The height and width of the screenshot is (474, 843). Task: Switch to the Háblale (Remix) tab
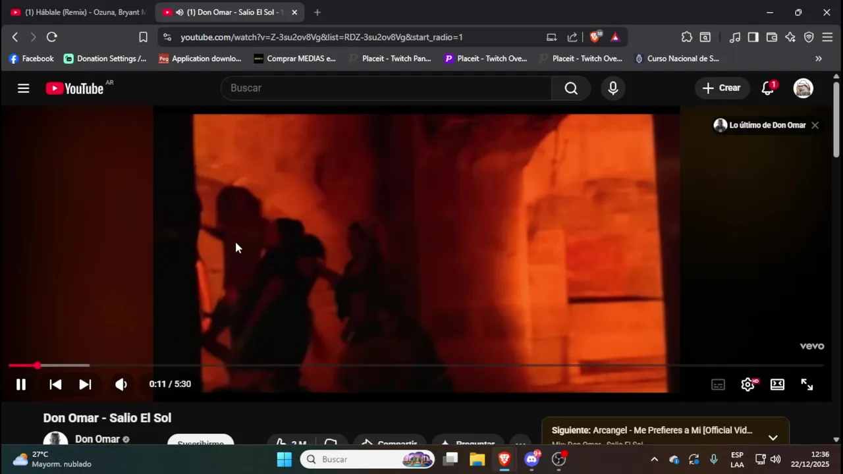78,13
